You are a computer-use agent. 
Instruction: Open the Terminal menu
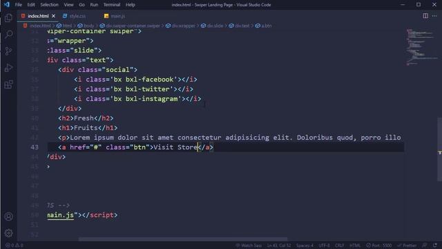pyautogui.click(x=112, y=5)
